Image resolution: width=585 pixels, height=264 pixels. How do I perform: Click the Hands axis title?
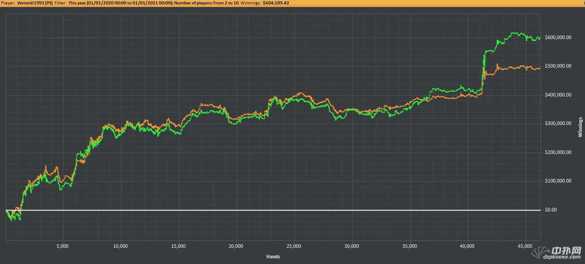[273, 257]
